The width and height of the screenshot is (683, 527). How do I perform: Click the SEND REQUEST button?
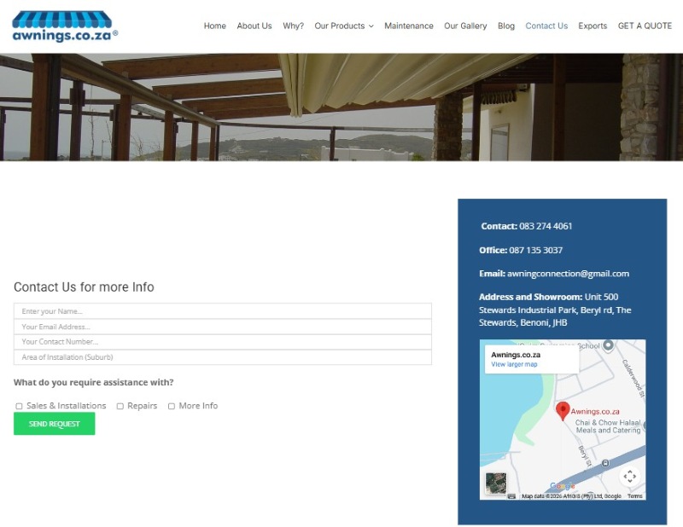coord(54,424)
